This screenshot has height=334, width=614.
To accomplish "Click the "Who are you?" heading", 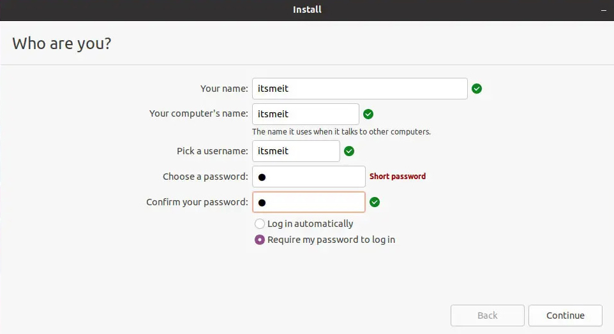I will (x=62, y=43).
